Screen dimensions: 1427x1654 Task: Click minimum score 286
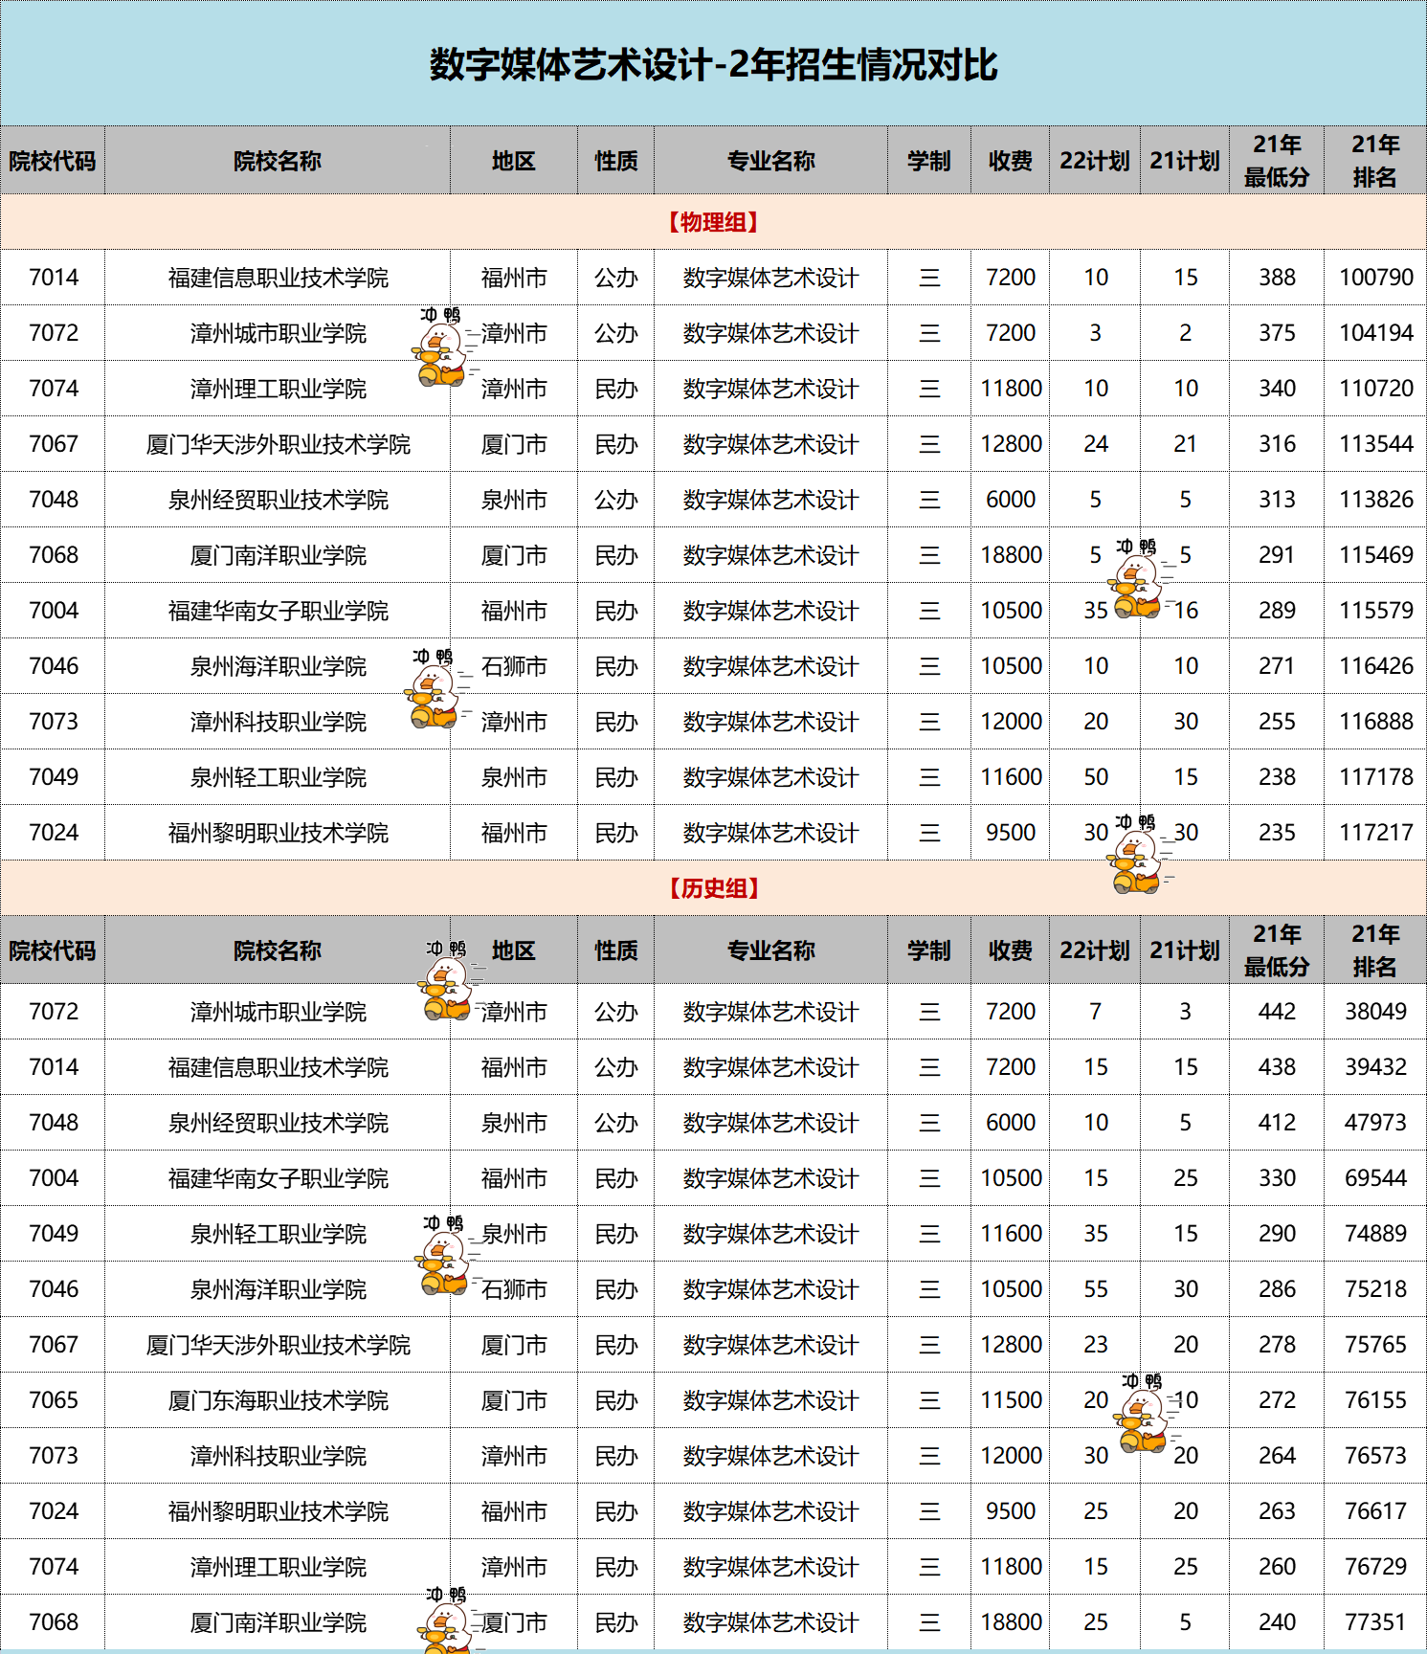point(1277,1289)
